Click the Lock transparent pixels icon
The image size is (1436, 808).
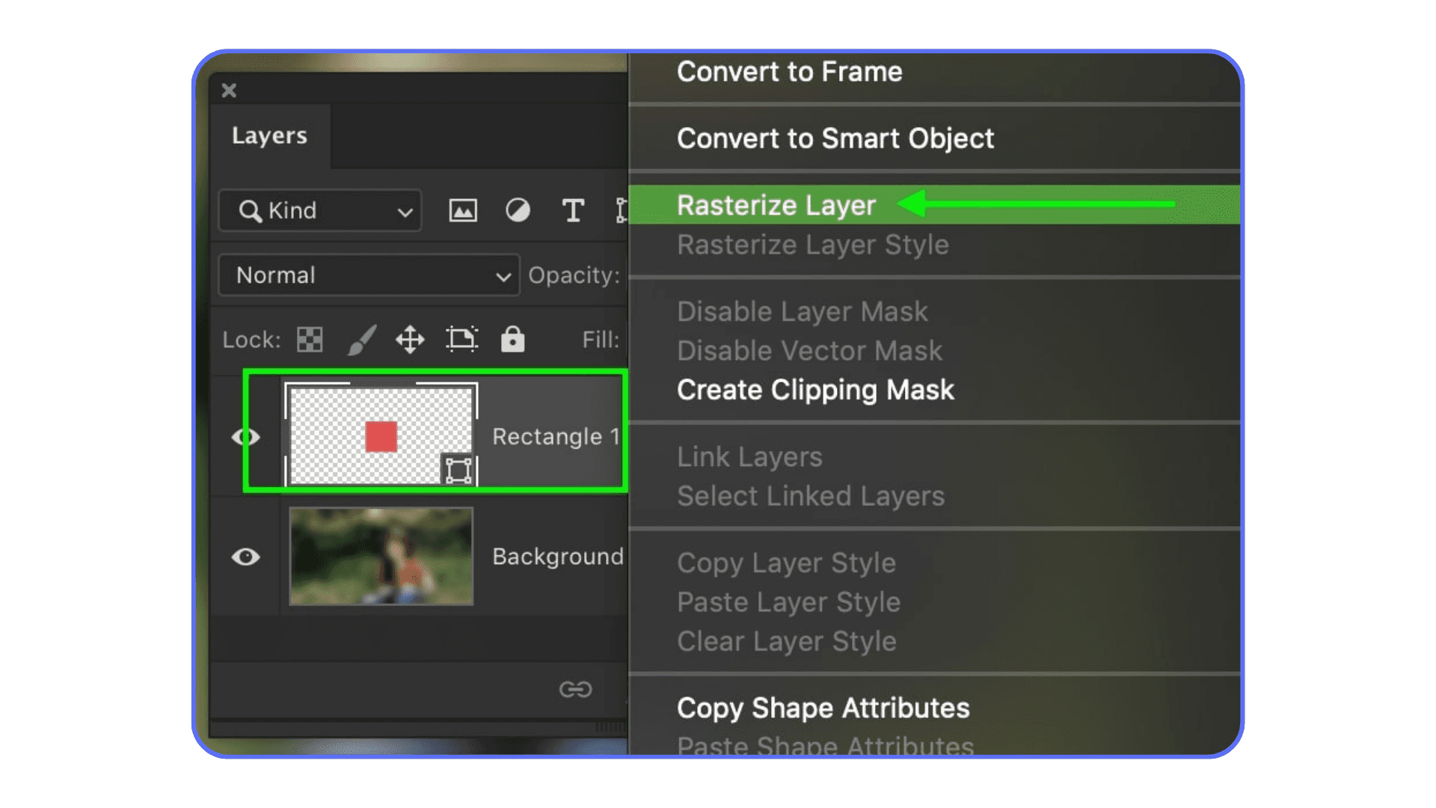308,339
